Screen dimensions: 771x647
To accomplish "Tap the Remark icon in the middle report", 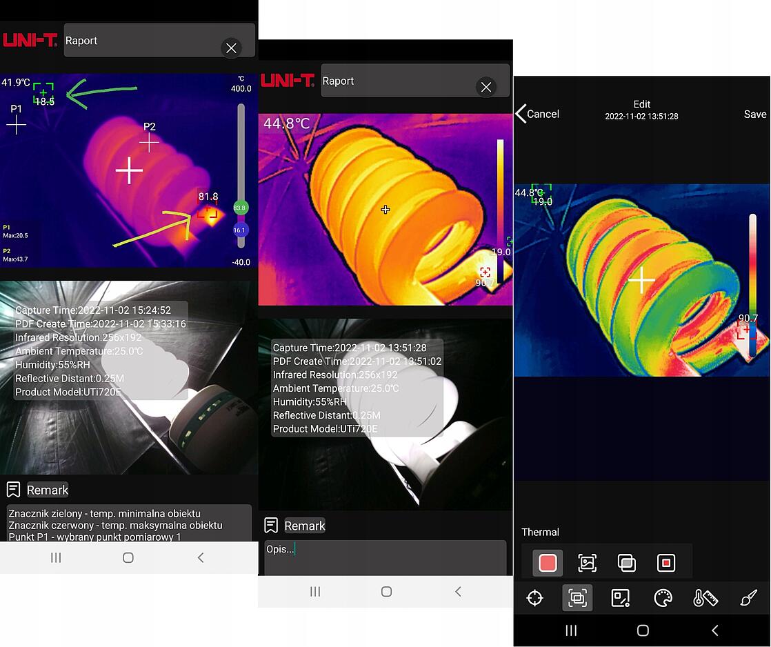I will point(271,526).
